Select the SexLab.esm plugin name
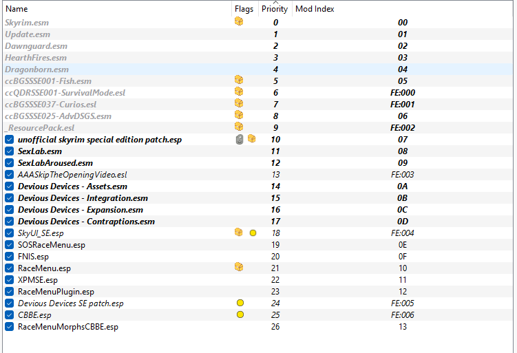 pyautogui.click(x=40, y=151)
